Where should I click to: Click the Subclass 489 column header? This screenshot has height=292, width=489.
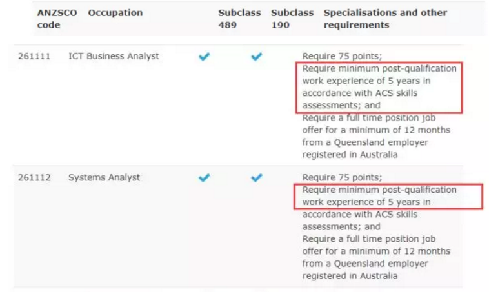[x=239, y=19]
